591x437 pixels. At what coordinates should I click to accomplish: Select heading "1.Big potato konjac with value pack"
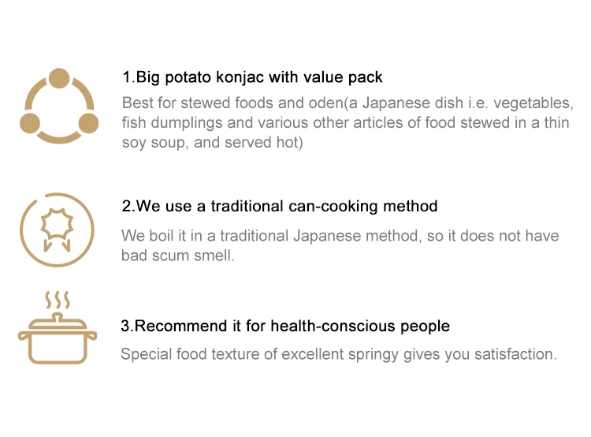pyautogui.click(x=252, y=77)
